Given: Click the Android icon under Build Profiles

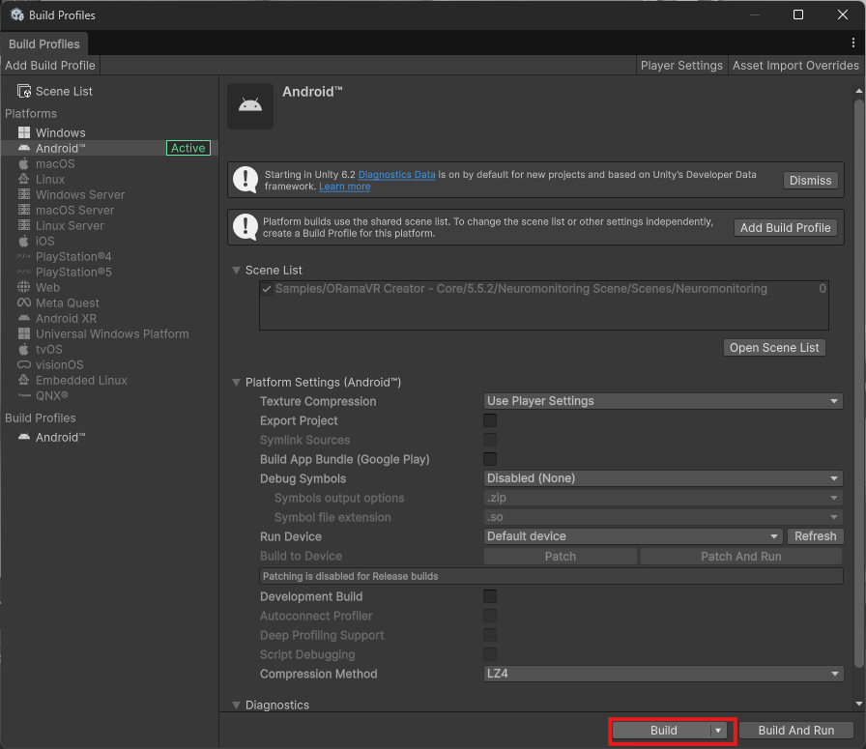Looking at the screenshot, I should [24, 437].
